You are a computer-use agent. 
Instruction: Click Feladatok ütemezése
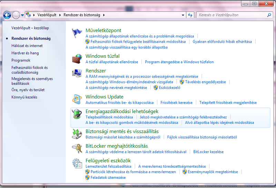[108, 177]
